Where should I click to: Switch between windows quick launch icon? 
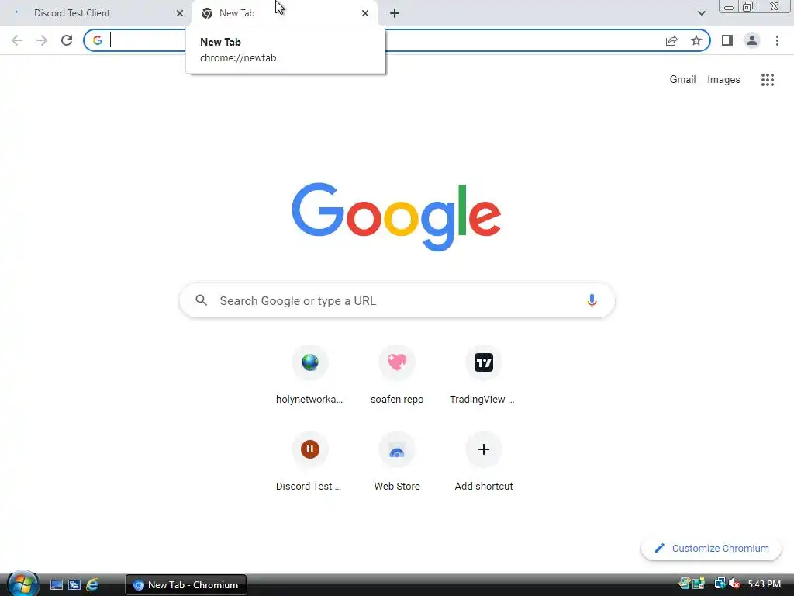coord(74,584)
